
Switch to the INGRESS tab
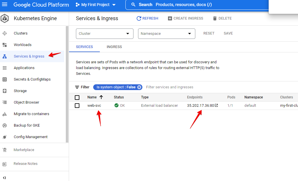(x=114, y=47)
